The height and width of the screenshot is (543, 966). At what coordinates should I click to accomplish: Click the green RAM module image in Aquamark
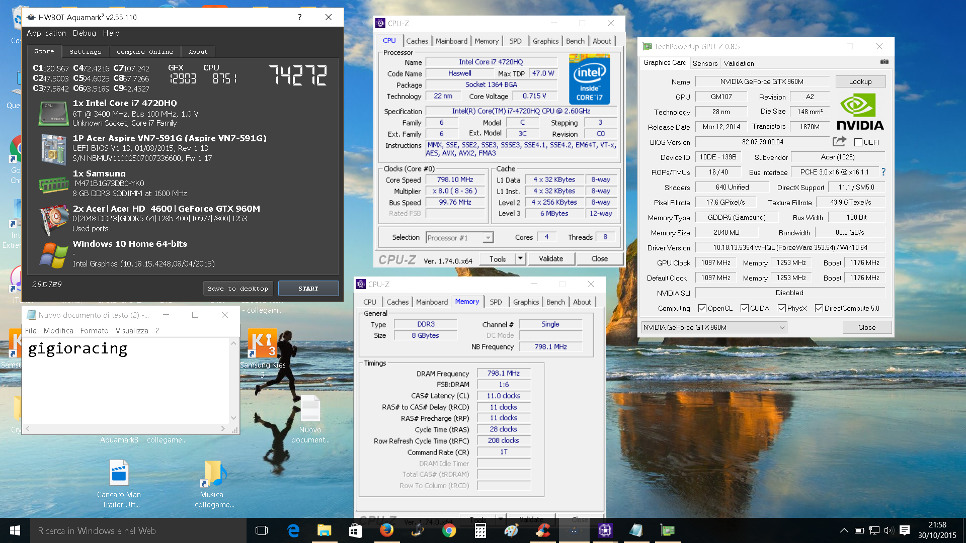(53, 185)
